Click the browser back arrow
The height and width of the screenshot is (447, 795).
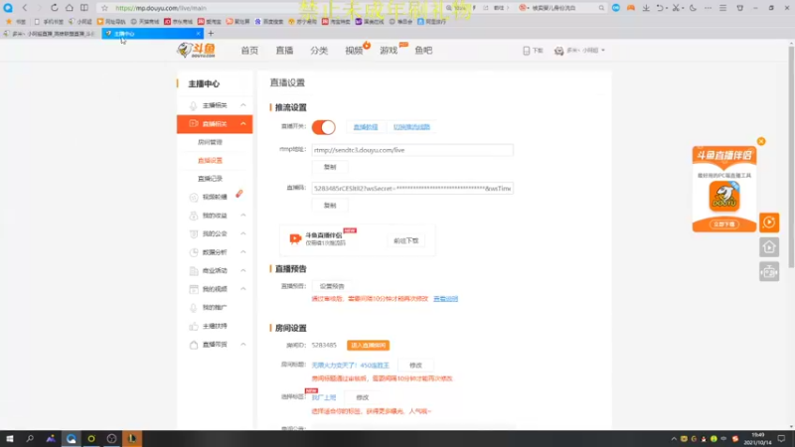pyautogui.click(x=24, y=8)
